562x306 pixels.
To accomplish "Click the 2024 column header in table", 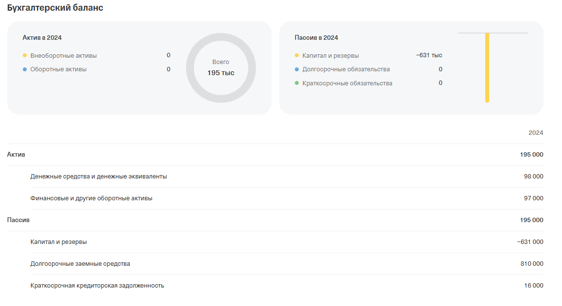I will coord(536,133).
